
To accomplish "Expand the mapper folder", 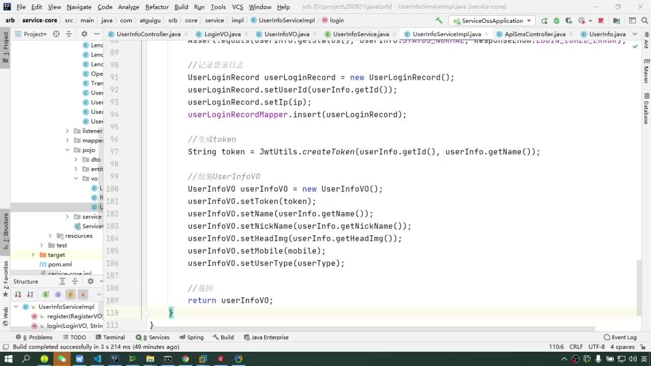I will pyautogui.click(x=67, y=140).
